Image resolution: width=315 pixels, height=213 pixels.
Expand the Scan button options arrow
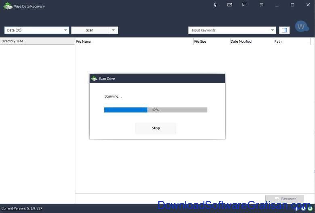coord(113,30)
